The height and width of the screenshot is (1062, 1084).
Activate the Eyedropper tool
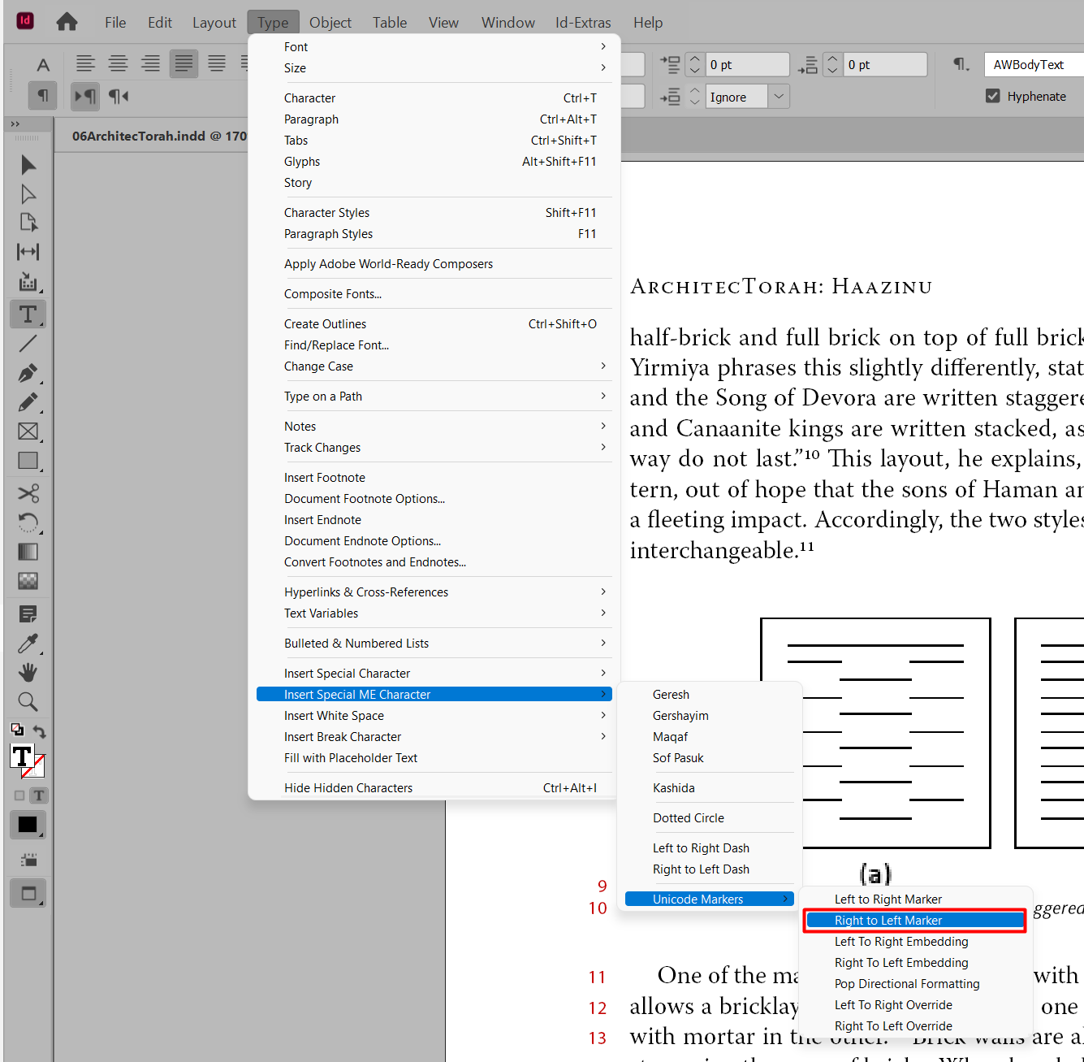tap(28, 644)
